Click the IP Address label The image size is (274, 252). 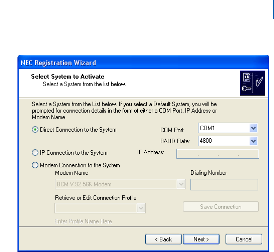[151, 152]
